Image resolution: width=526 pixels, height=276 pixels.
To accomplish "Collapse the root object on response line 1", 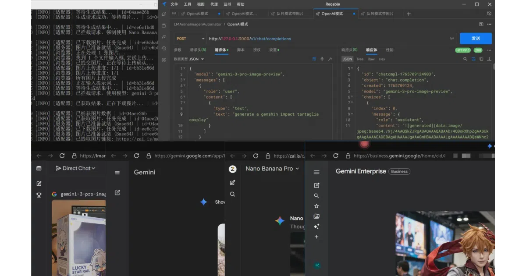I will 352,69.
